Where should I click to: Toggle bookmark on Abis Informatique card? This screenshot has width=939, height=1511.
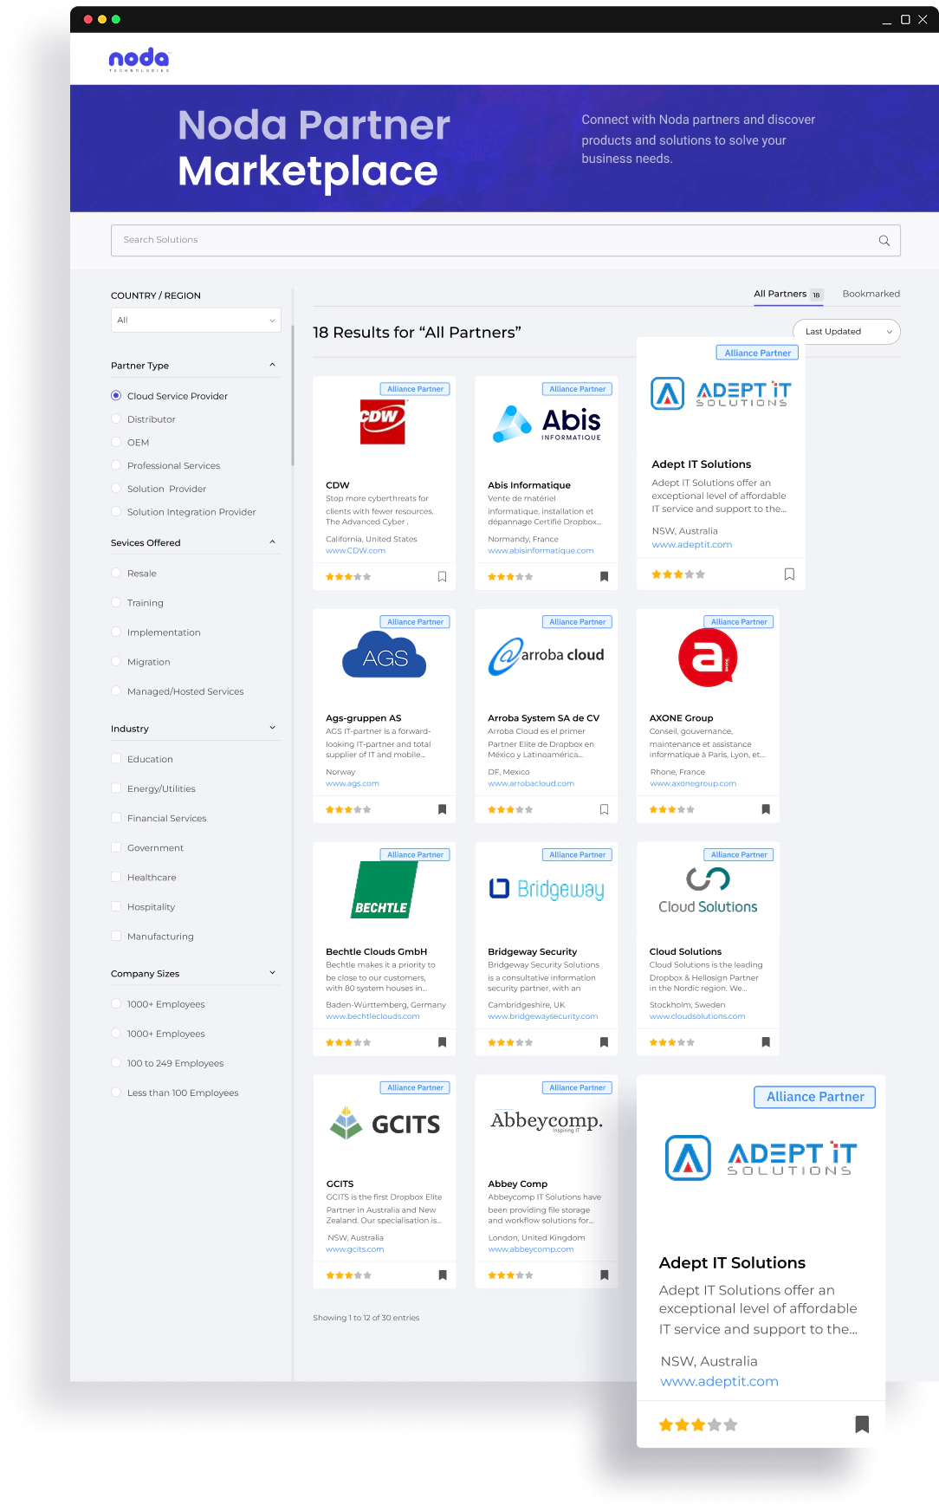[604, 576]
